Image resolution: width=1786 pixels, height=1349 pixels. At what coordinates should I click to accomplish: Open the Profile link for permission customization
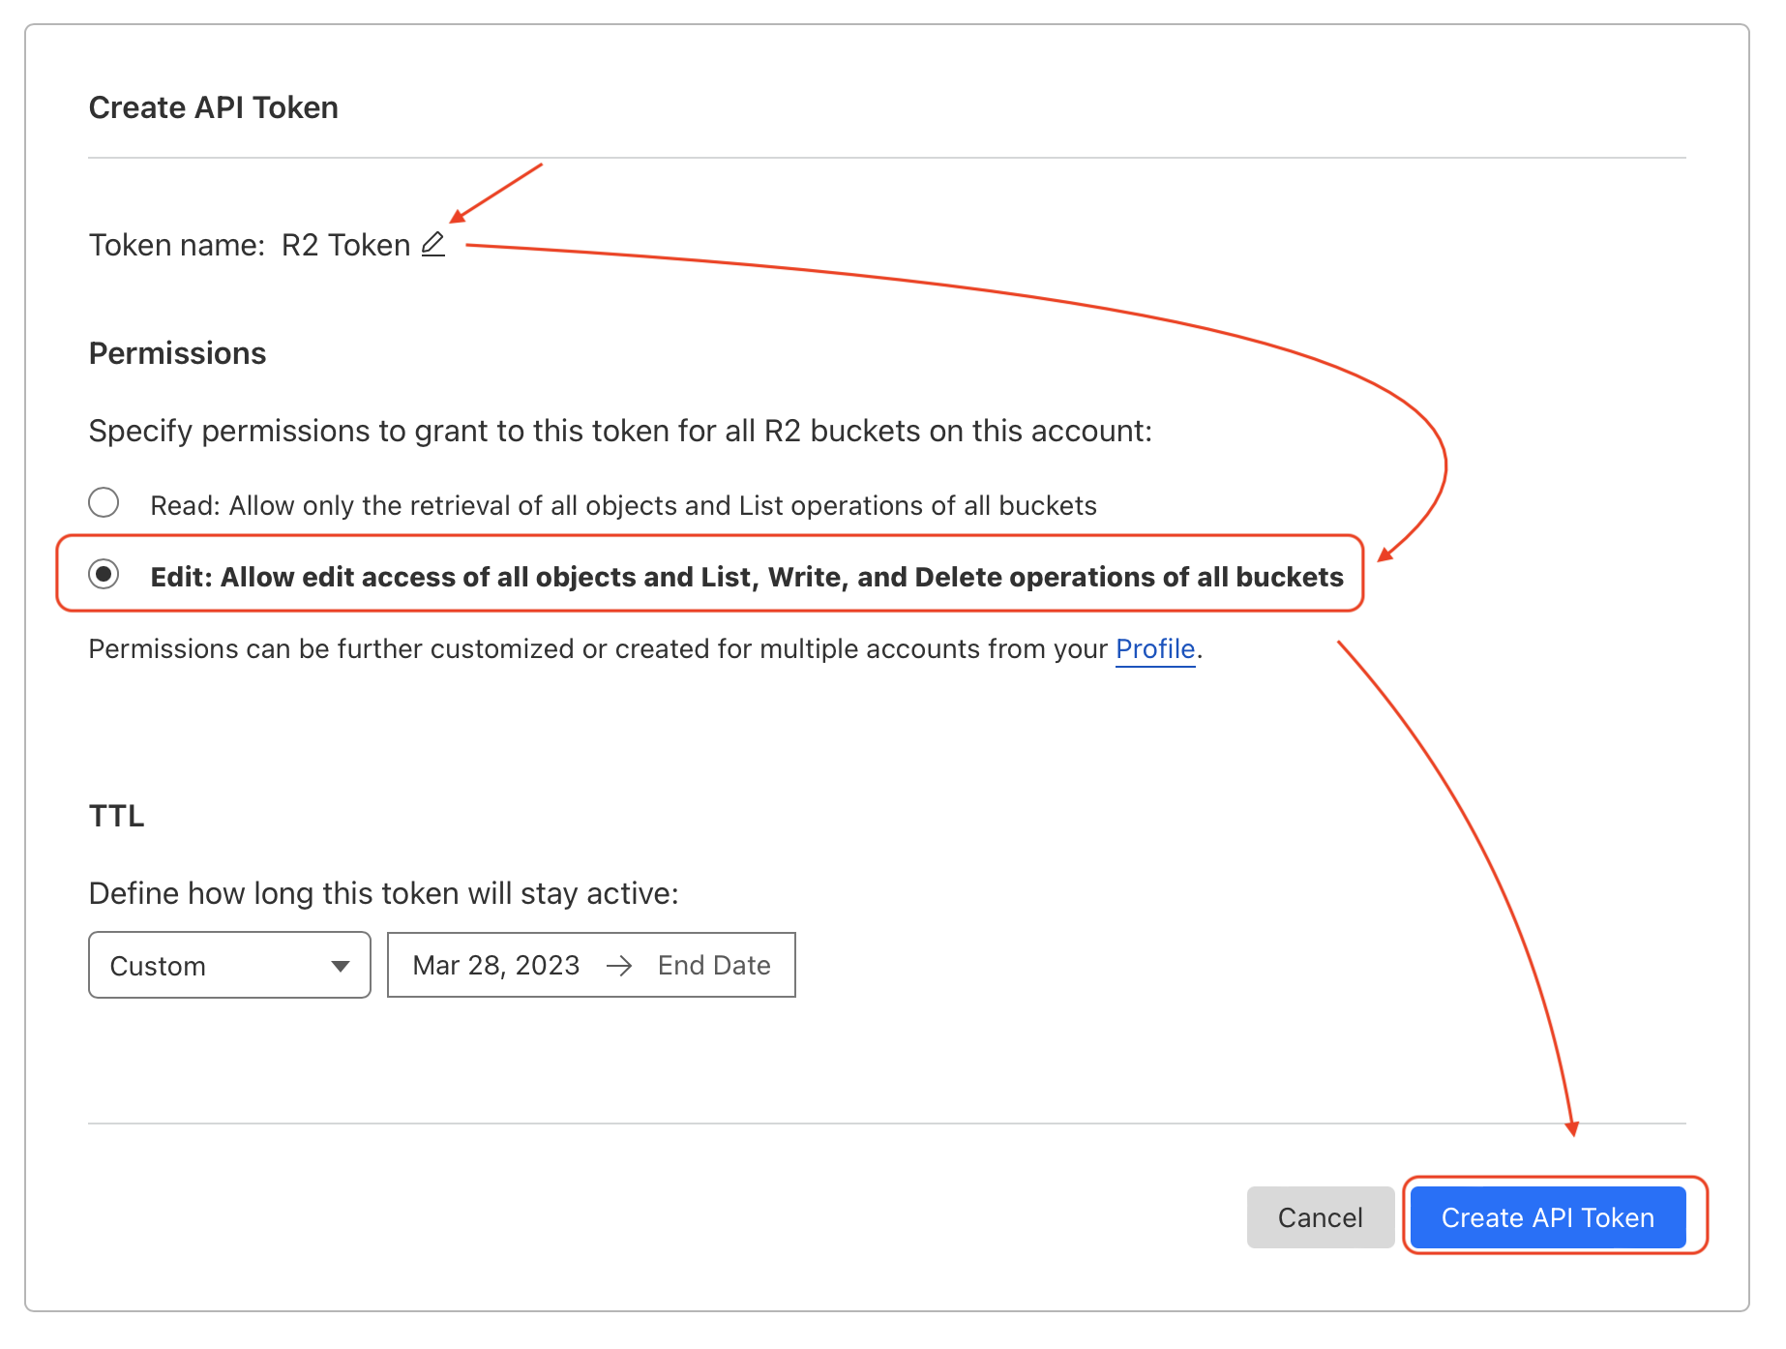click(x=1154, y=649)
